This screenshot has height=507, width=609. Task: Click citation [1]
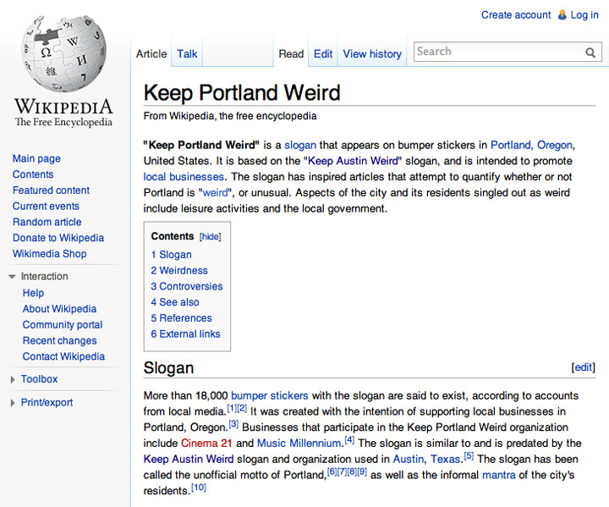coord(232,409)
